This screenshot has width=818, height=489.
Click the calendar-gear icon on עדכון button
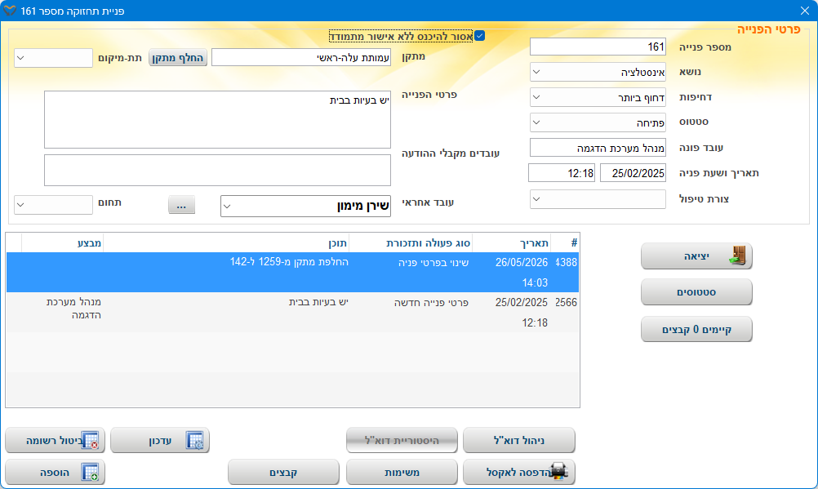195,441
